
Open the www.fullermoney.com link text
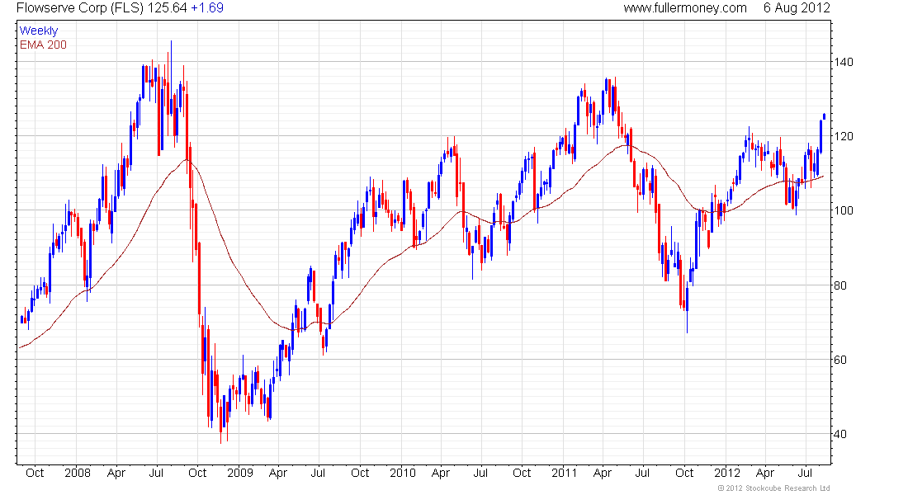(685, 8)
